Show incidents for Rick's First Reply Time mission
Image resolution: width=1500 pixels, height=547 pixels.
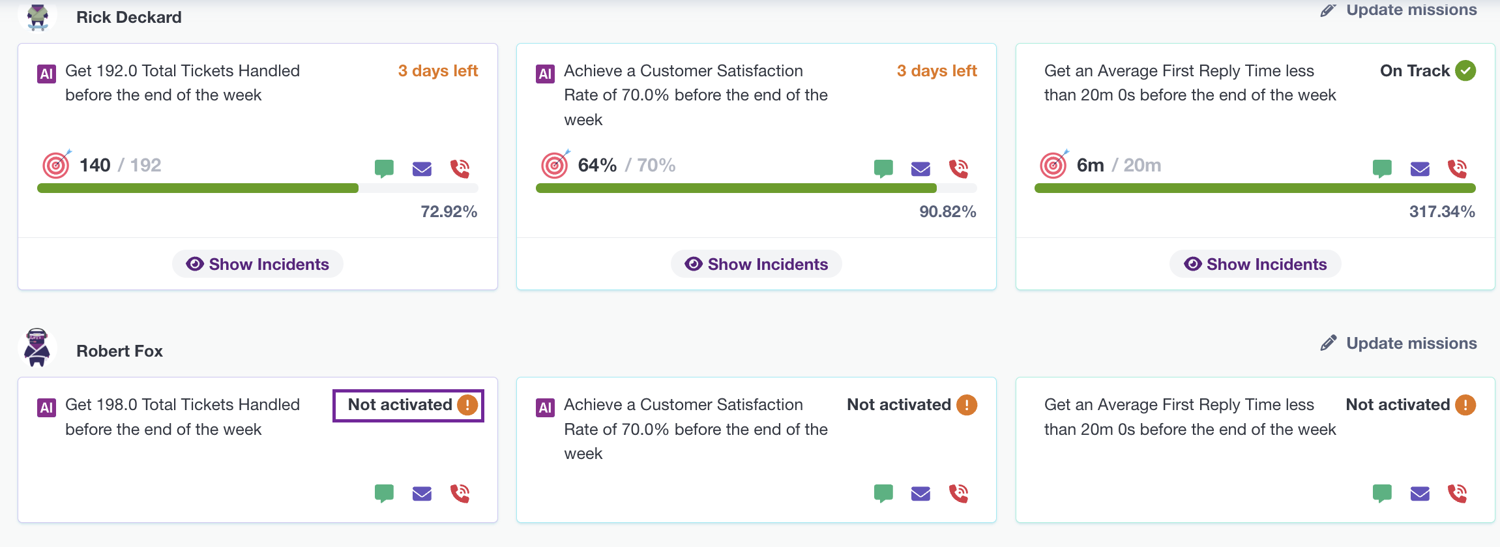tap(1255, 264)
